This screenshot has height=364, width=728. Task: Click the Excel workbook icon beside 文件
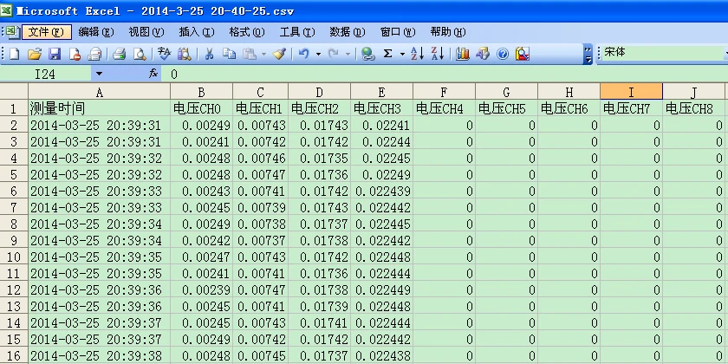pos(12,32)
